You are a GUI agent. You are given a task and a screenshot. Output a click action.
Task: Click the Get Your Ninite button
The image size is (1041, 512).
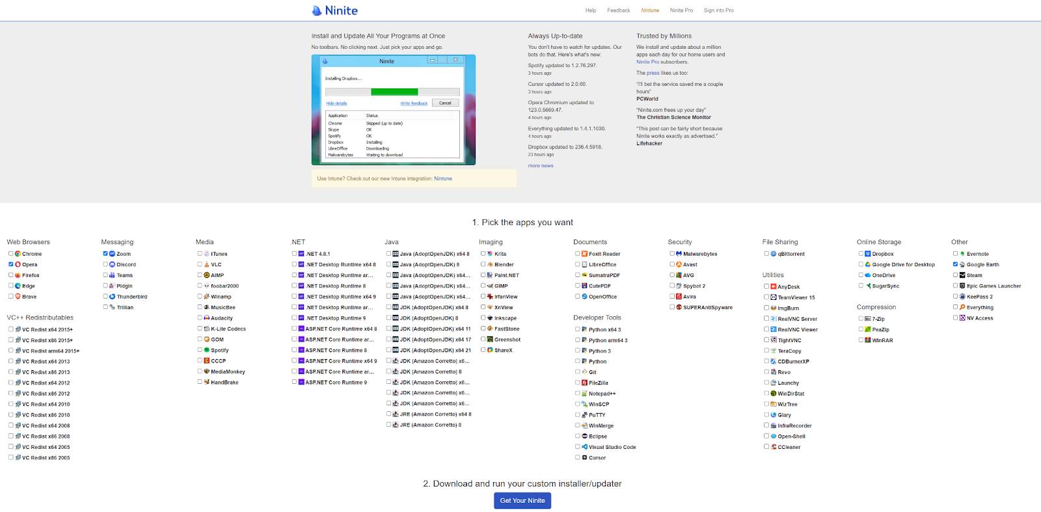[x=522, y=500]
